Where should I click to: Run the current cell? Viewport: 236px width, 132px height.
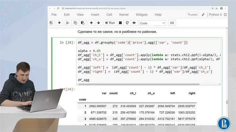(110, 23)
